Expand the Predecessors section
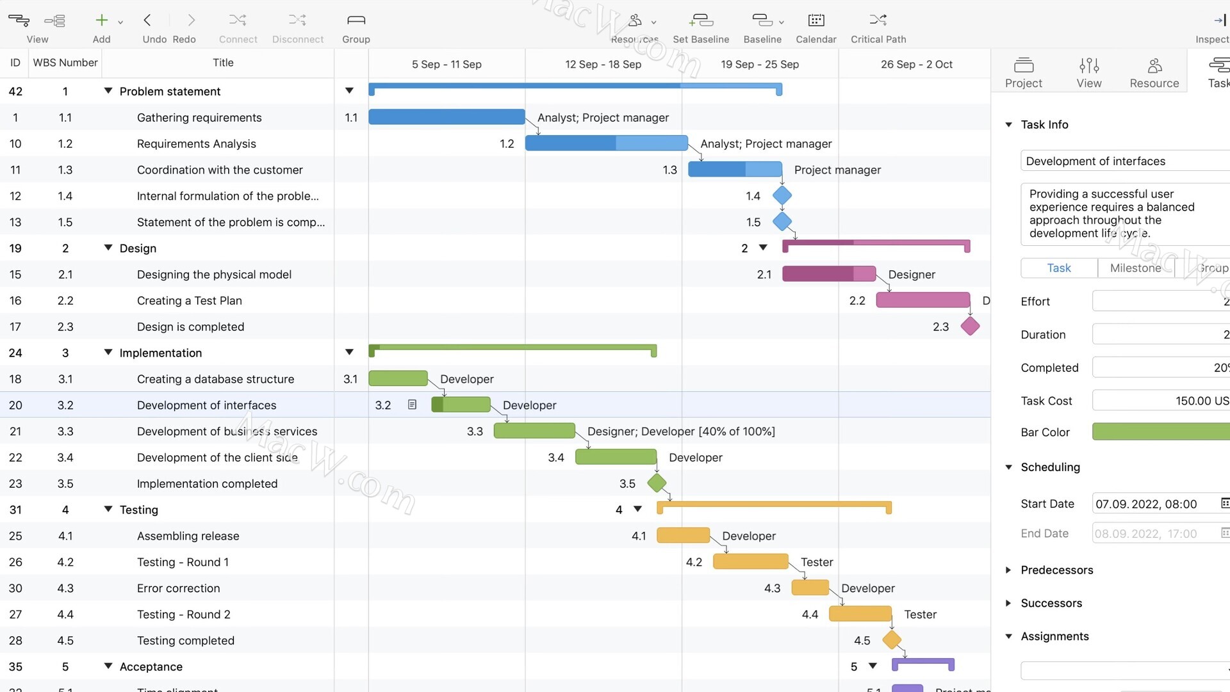1230x692 pixels. 1008,570
